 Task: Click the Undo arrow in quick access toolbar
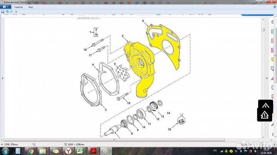point(7,12)
